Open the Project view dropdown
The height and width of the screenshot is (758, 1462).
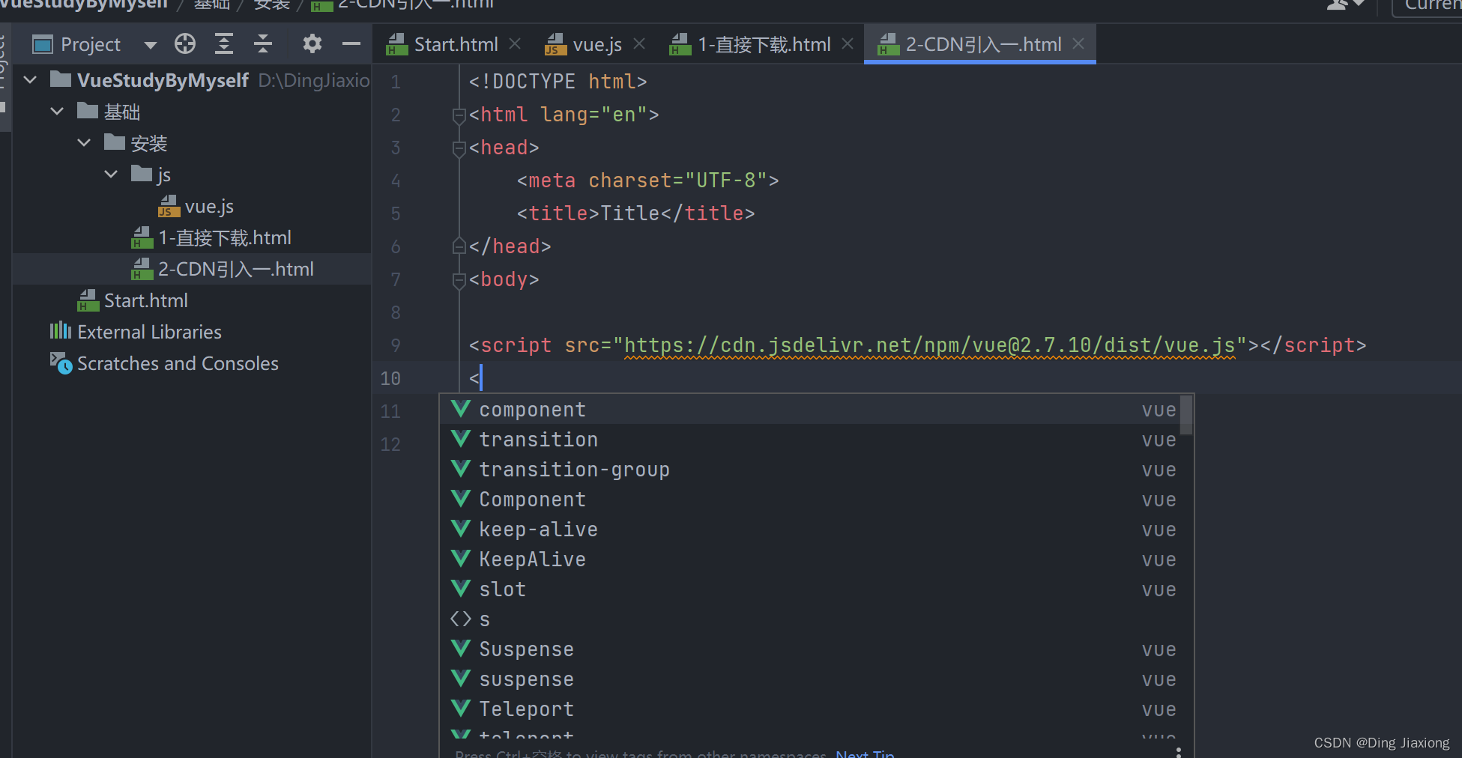click(x=150, y=43)
